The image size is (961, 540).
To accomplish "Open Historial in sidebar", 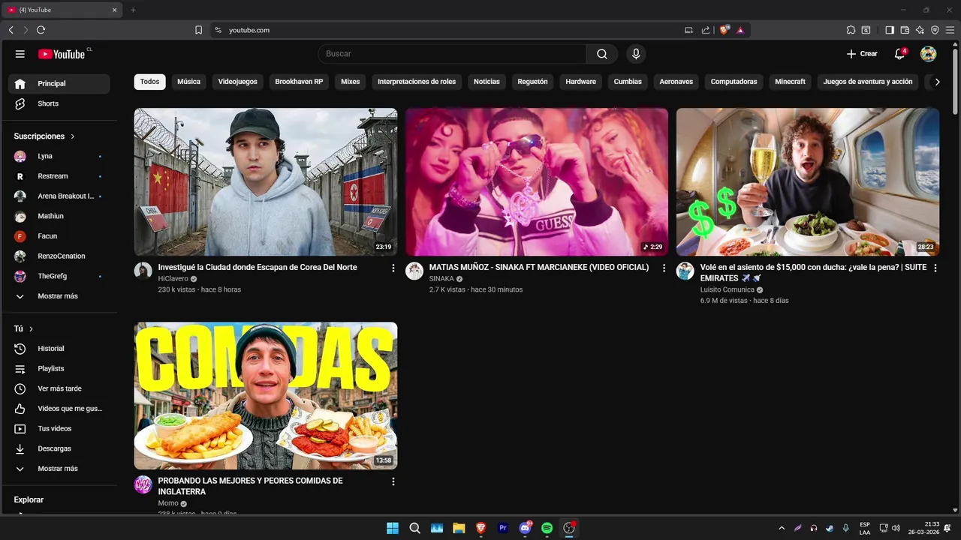I will tap(59, 349).
